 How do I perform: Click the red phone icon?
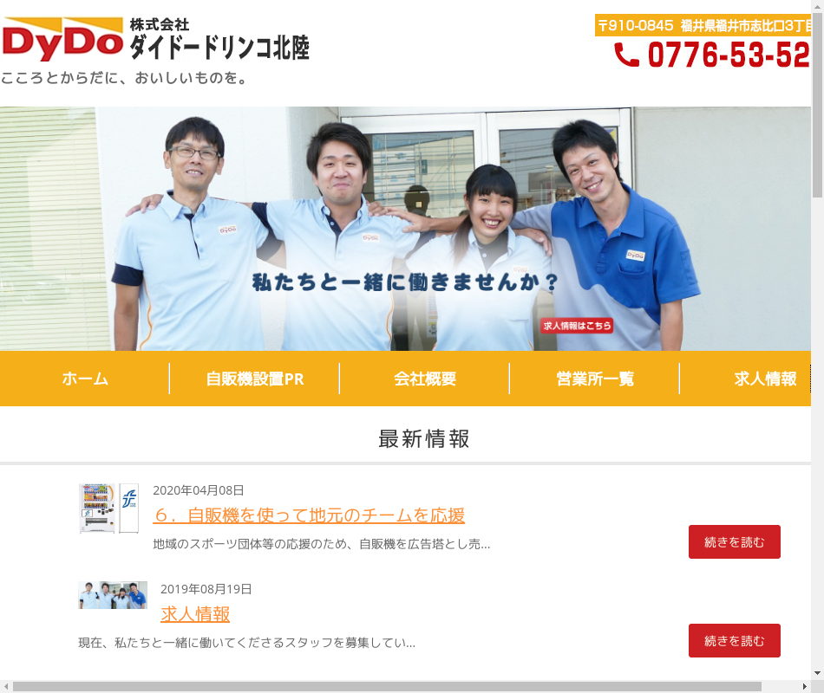(626, 55)
